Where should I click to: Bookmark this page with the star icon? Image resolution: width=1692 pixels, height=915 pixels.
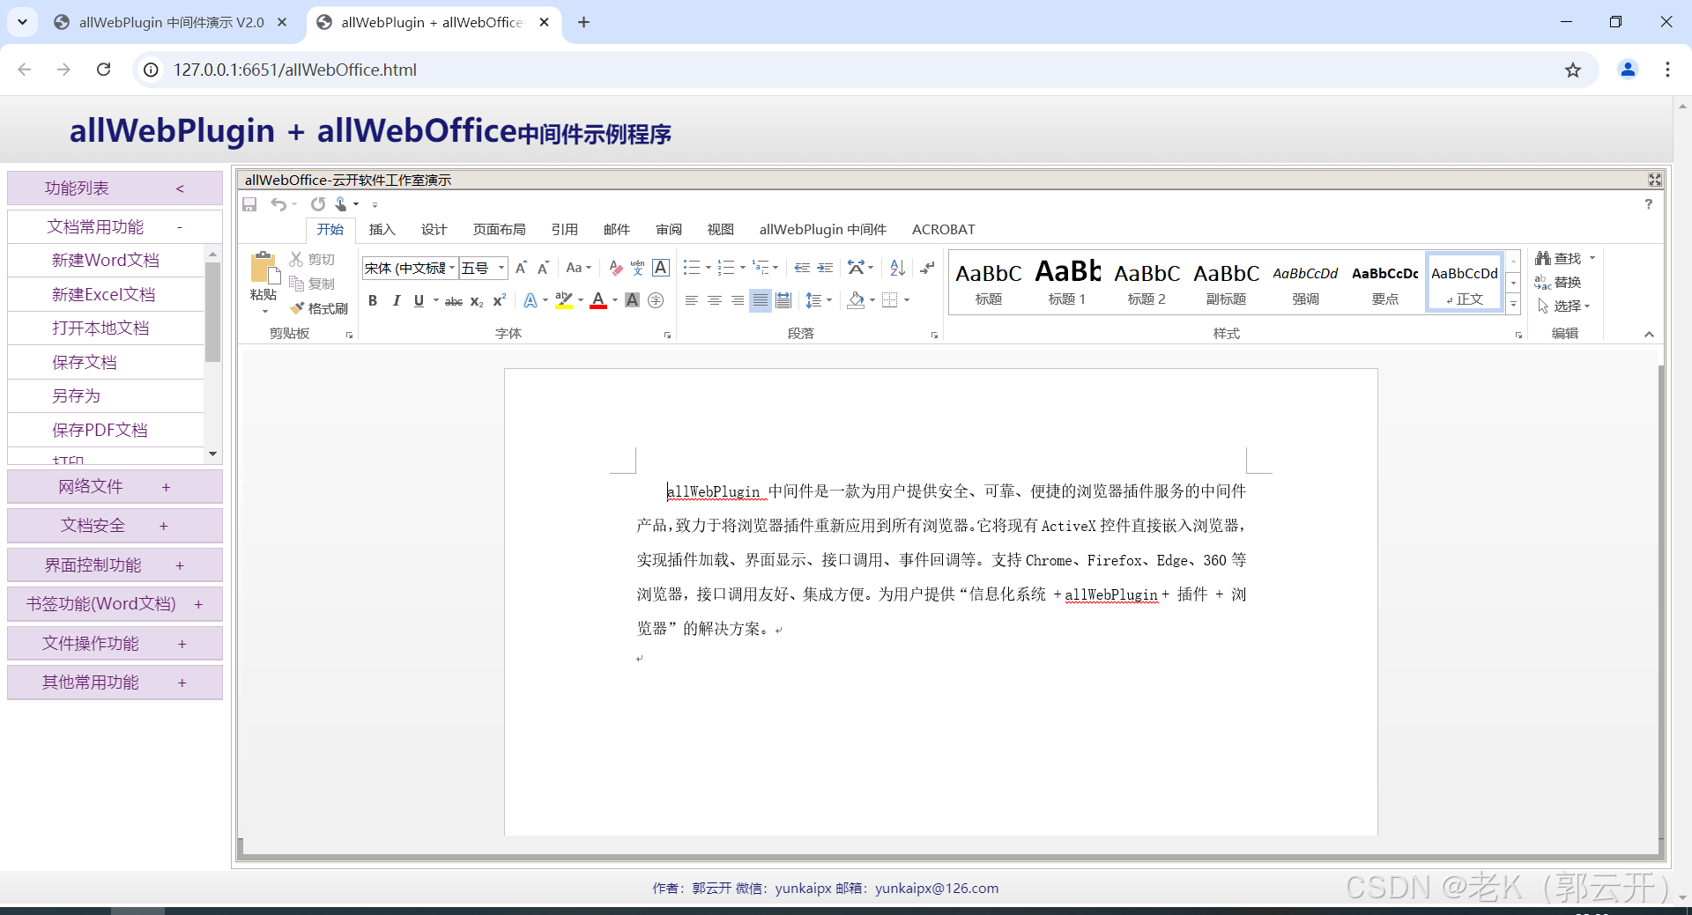point(1573,70)
